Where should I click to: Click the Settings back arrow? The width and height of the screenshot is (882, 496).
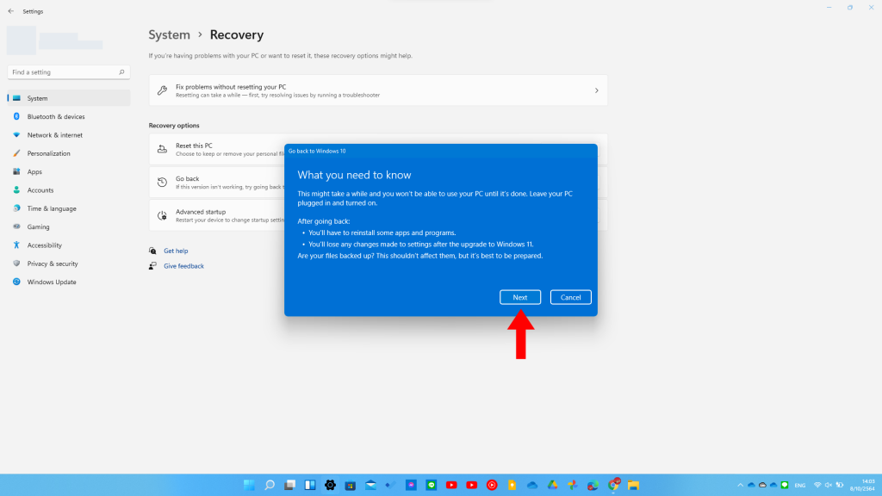tap(10, 11)
